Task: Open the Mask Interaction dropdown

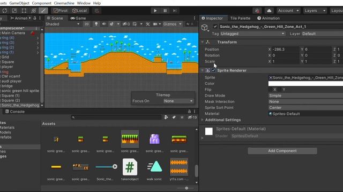Action: tap(305, 102)
